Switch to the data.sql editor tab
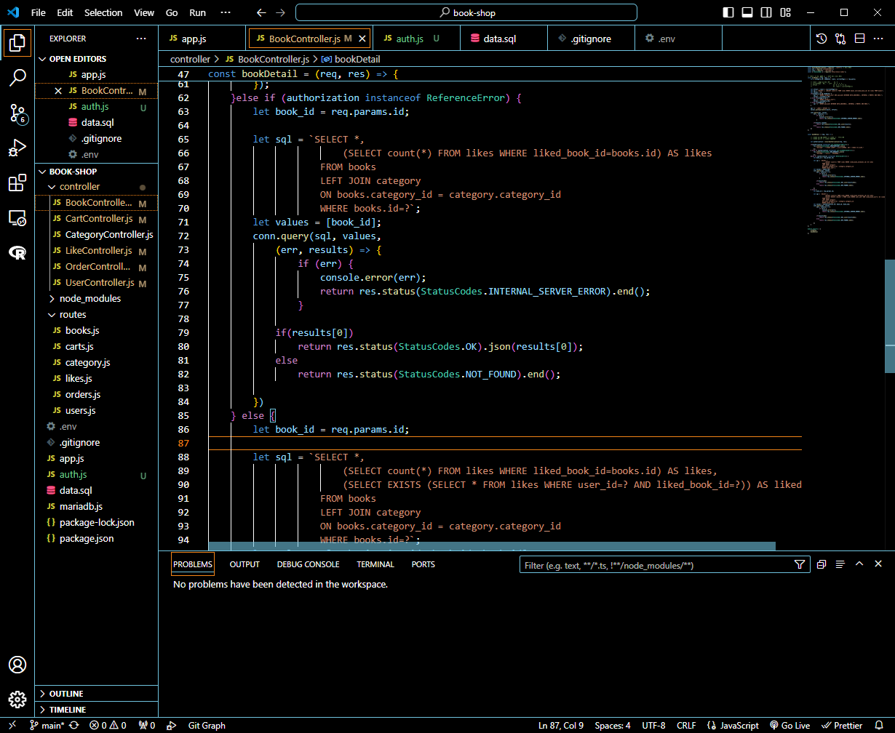The image size is (895, 733). (504, 39)
